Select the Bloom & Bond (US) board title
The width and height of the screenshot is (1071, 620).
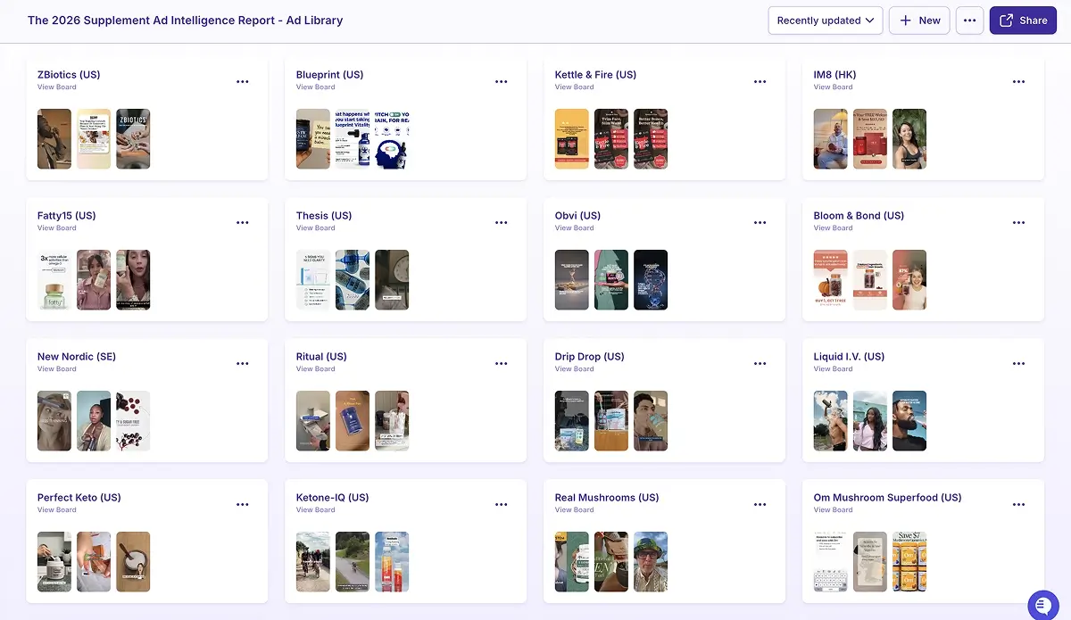[859, 216]
